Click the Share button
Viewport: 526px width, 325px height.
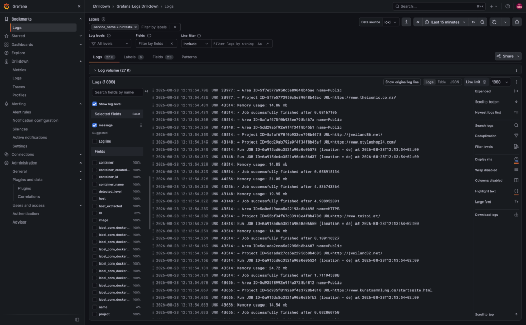click(x=505, y=56)
